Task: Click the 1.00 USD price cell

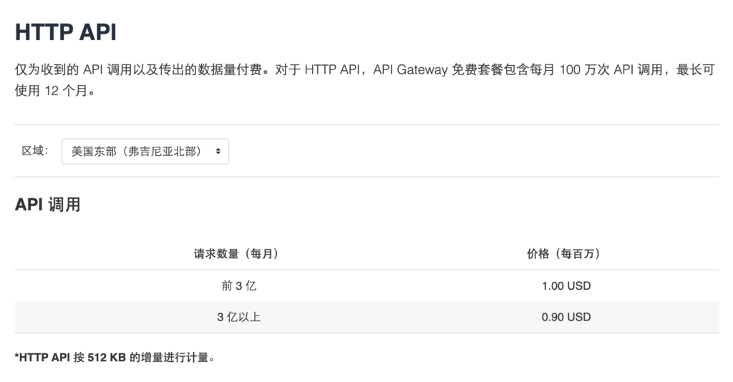Action: pos(566,285)
